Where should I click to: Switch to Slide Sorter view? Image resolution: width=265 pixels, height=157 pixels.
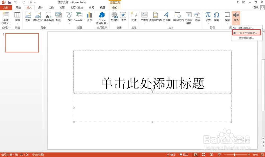[x=204, y=155]
